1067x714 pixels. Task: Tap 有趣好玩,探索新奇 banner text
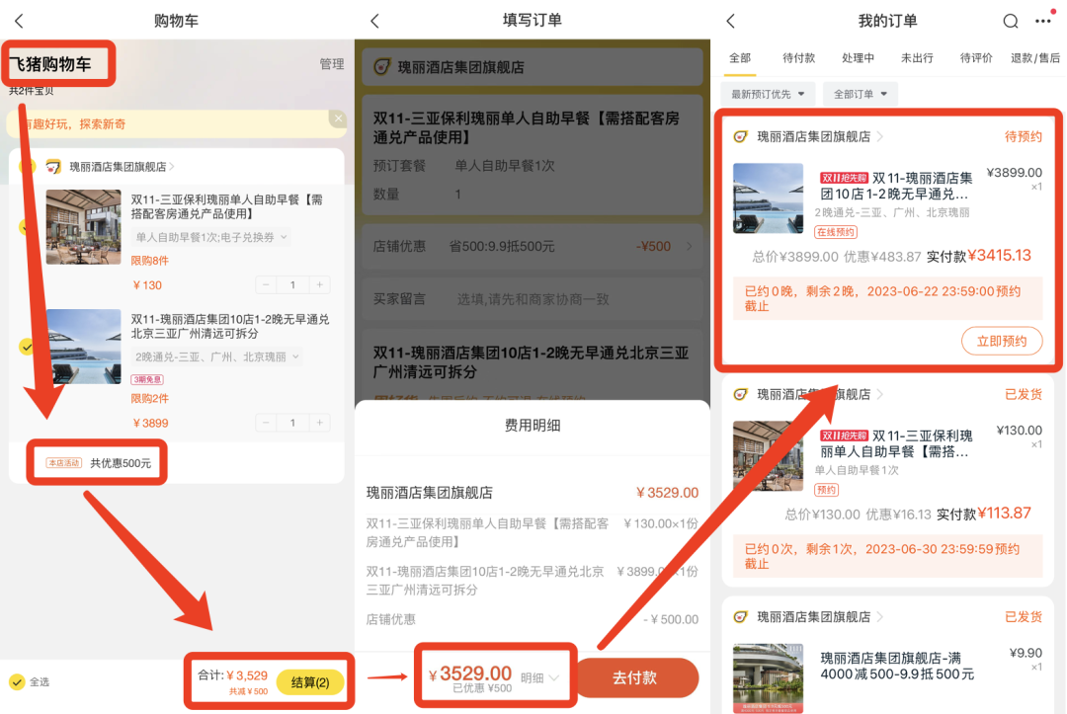coord(75,124)
